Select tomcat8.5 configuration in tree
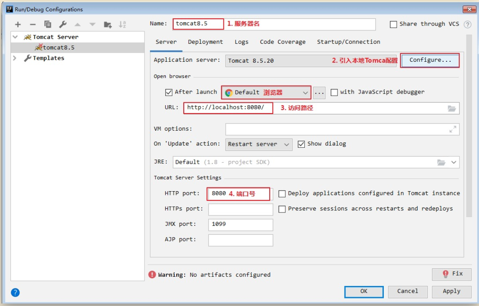The height and width of the screenshot is (306, 479). [x=77, y=48]
